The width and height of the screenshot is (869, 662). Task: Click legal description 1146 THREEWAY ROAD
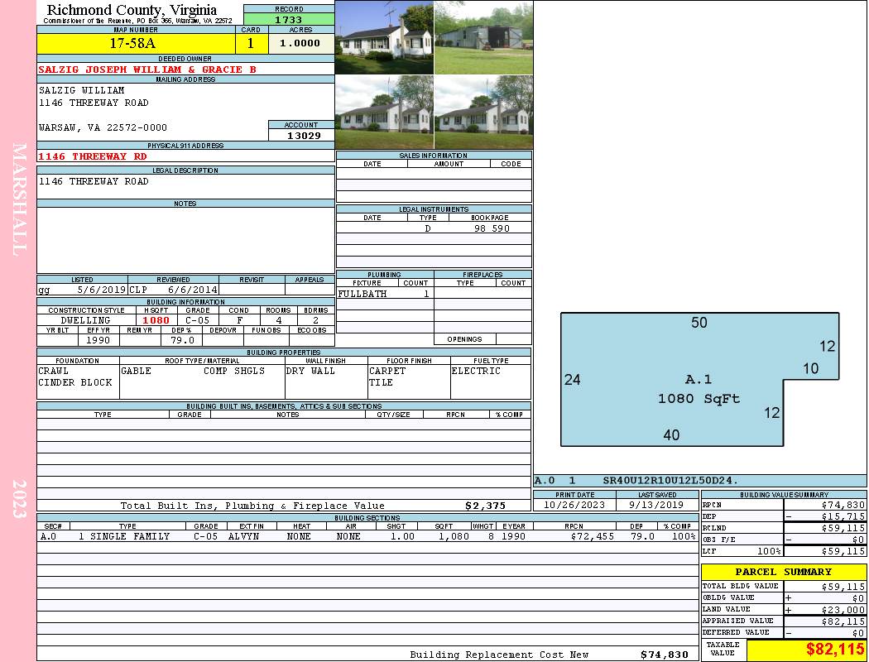point(94,181)
